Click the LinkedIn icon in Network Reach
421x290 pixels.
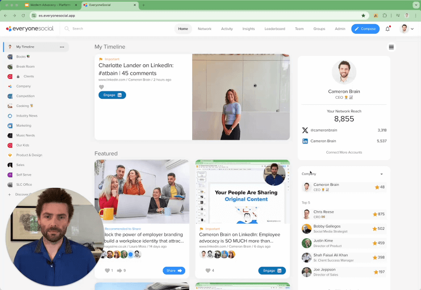pyautogui.click(x=305, y=141)
